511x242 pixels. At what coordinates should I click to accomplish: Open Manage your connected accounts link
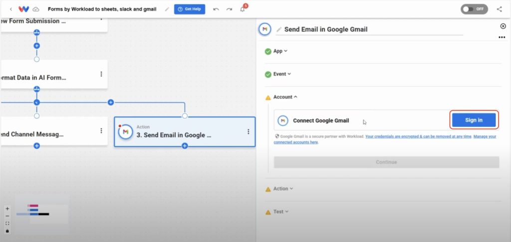click(x=385, y=139)
